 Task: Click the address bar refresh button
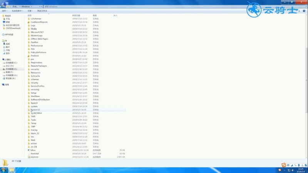click(x=42, y=7)
